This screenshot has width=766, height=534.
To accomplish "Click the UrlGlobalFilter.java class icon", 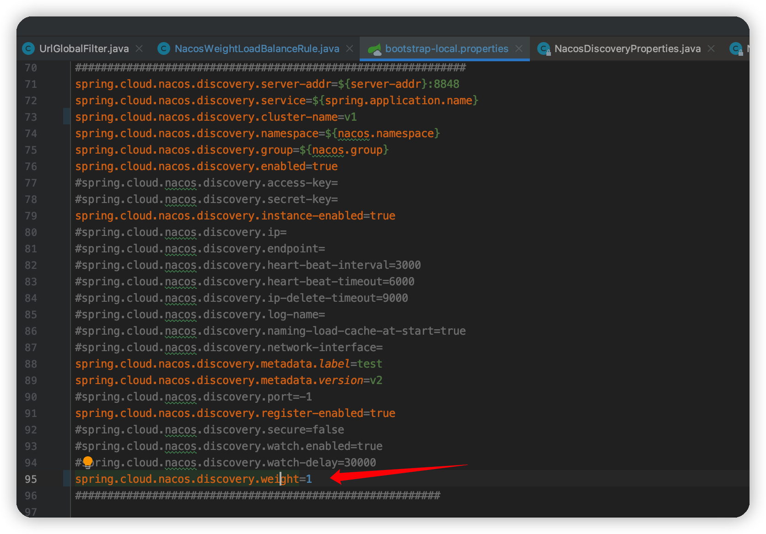I will point(29,48).
